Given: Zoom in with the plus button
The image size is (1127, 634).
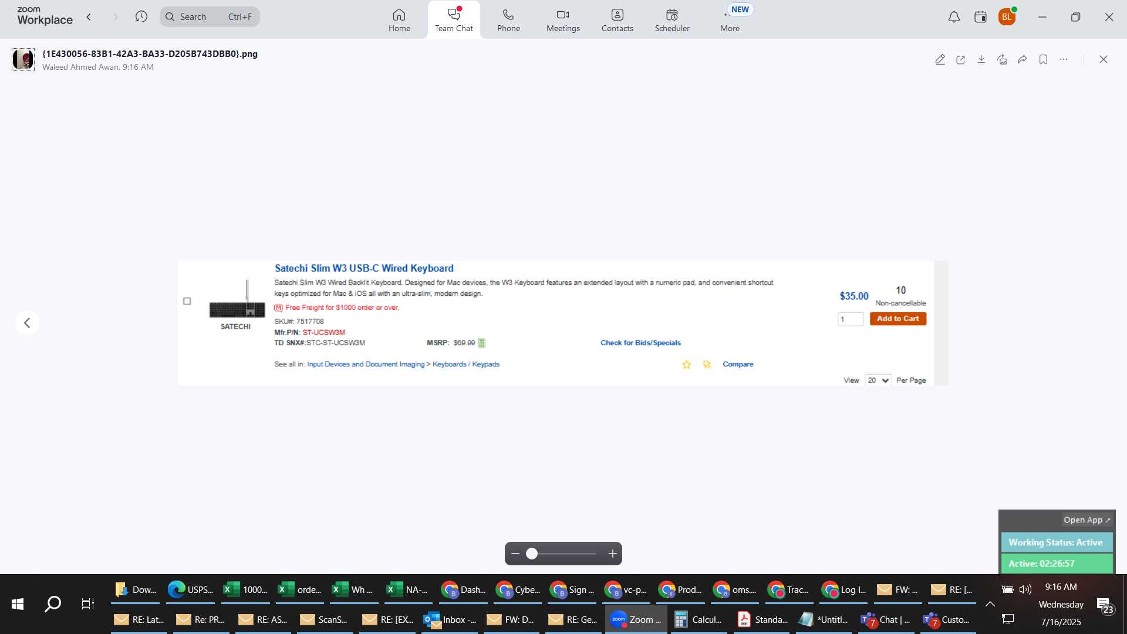Looking at the screenshot, I should tap(612, 554).
